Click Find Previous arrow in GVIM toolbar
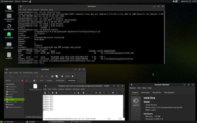 tap(91, 93)
